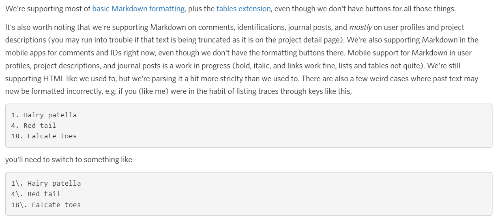Viewport: 500px width, 218px height.
Task: Click the '18. Falcate toes' code line
Action: (44, 136)
